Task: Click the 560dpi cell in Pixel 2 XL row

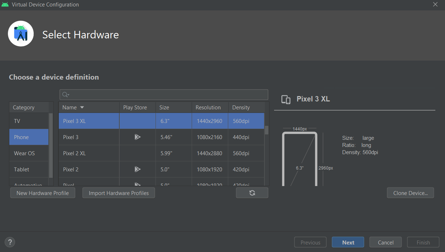Action: click(x=247, y=153)
